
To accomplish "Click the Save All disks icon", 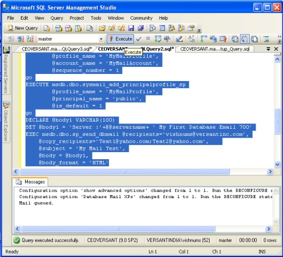I will click(x=141, y=28).
